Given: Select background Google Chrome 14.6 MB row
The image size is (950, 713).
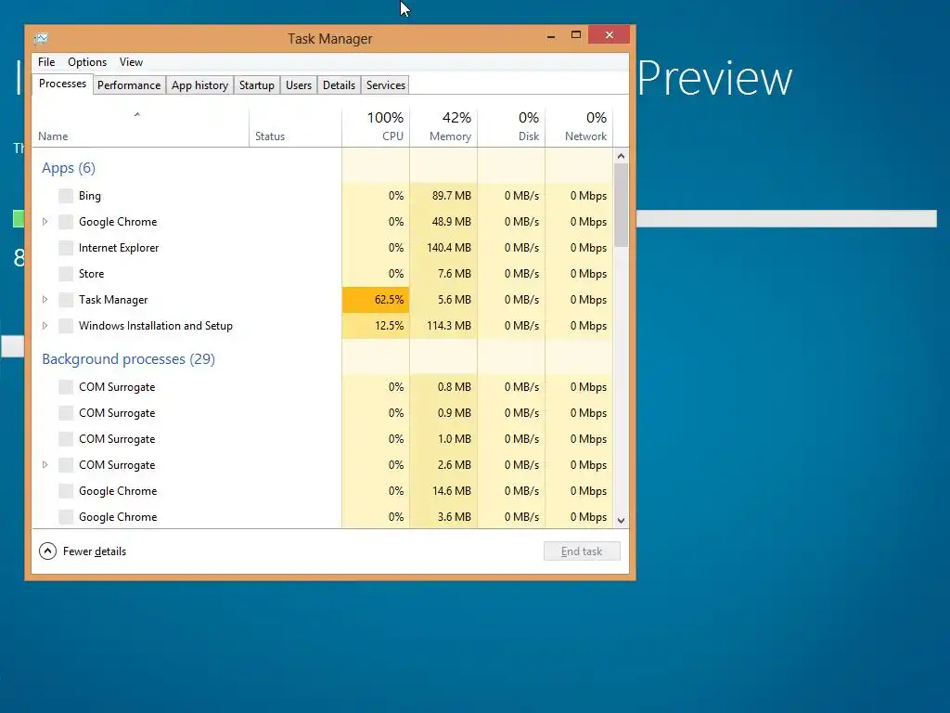Looking at the screenshot, I should pyautogui.click(x=322, y=491).
